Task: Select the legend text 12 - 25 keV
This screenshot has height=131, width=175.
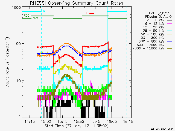Action: coord(154,27)
